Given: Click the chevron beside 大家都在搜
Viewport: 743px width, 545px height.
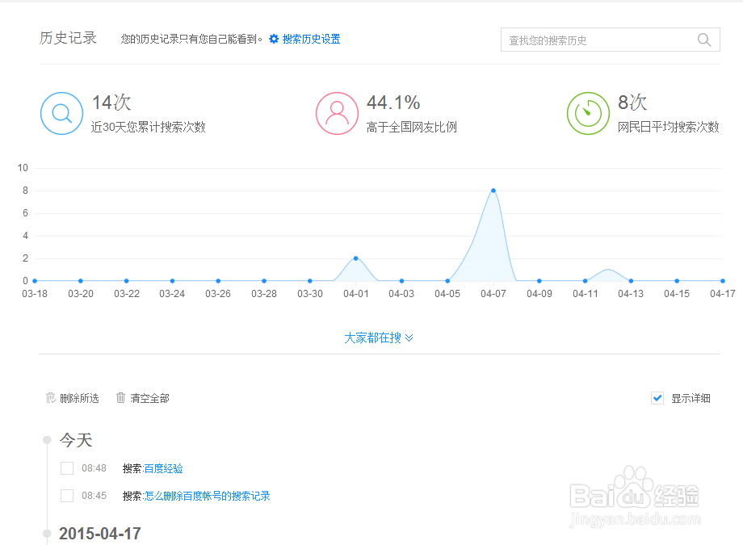Looking at the screenshot, I should coord(409,337).
